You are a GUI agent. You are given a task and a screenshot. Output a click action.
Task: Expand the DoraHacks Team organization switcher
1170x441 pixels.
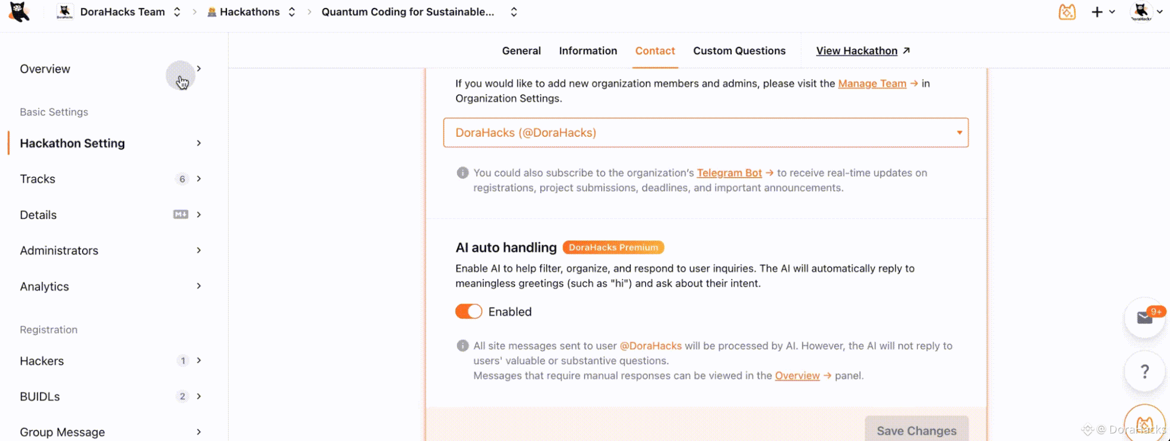tap(176, 12)
